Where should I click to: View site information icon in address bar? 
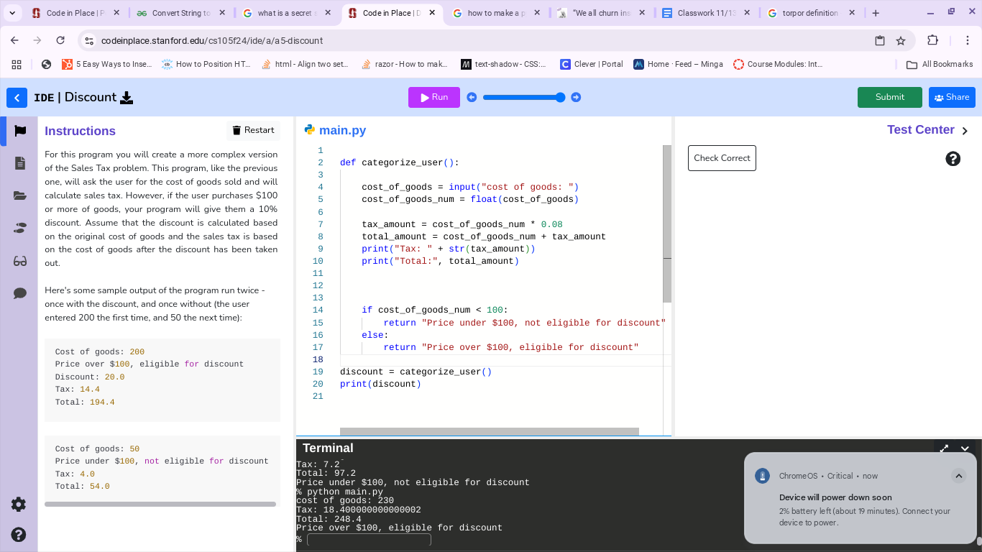(x=88, y=41)
